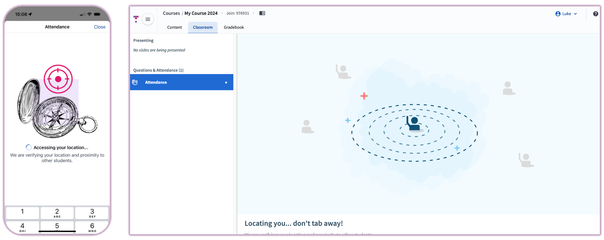Click the book icon beside join code
This screenshot has width=604, height=240.
[x=262, y=13]
